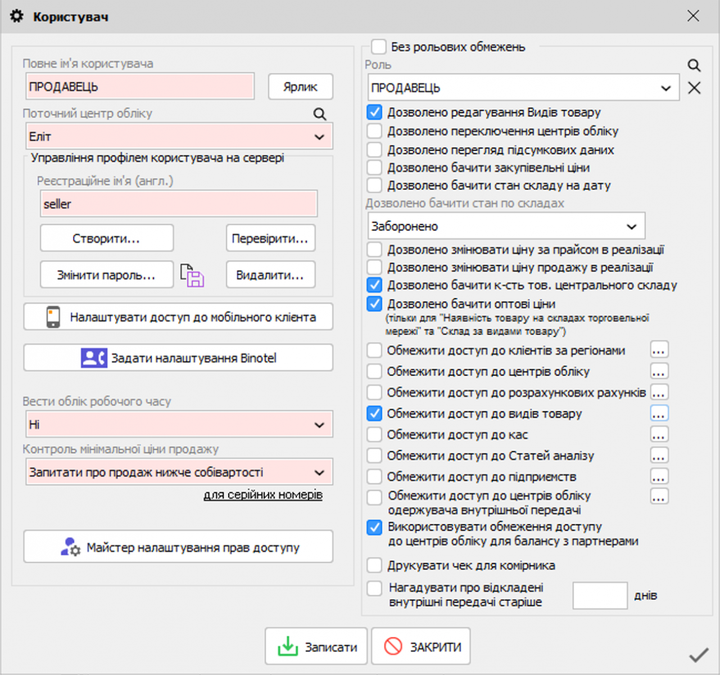Click the днів number input box
Viewport: 720px width, 675px height.
[x=599, y=596]
